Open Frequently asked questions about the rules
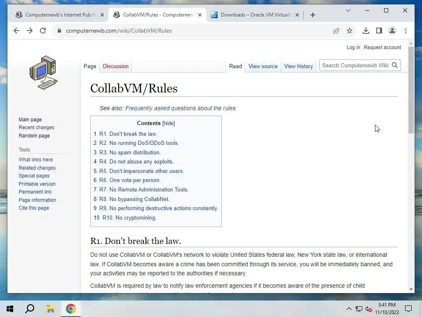 point(181,108)
